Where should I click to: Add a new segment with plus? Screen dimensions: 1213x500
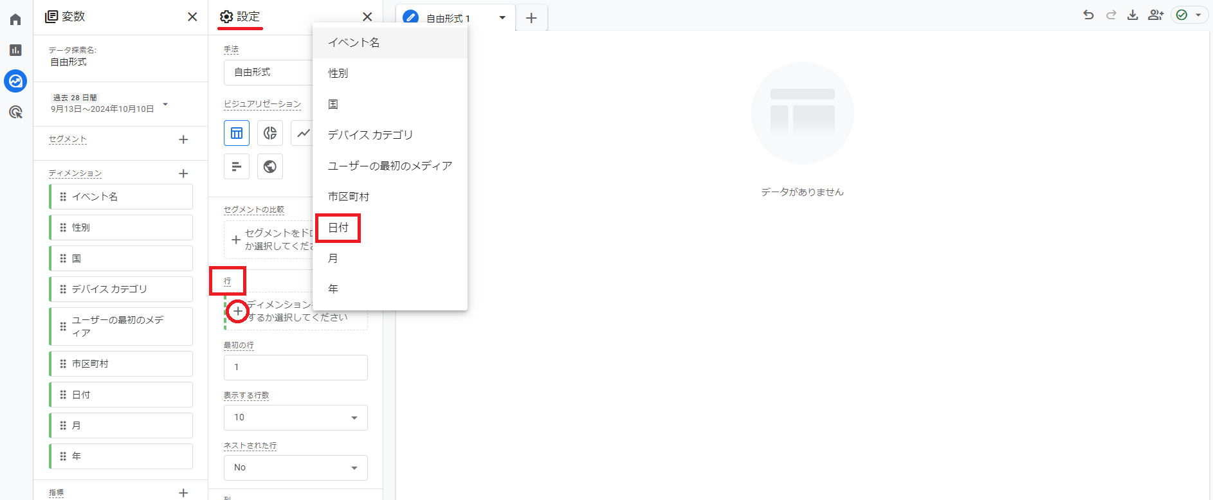tap(183, 139)
